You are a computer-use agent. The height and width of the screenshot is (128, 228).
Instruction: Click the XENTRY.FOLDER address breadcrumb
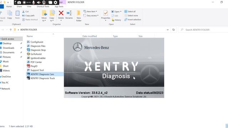click(28, 30)
